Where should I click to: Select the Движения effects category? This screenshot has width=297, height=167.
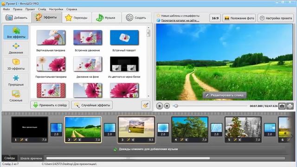[16, 48]
